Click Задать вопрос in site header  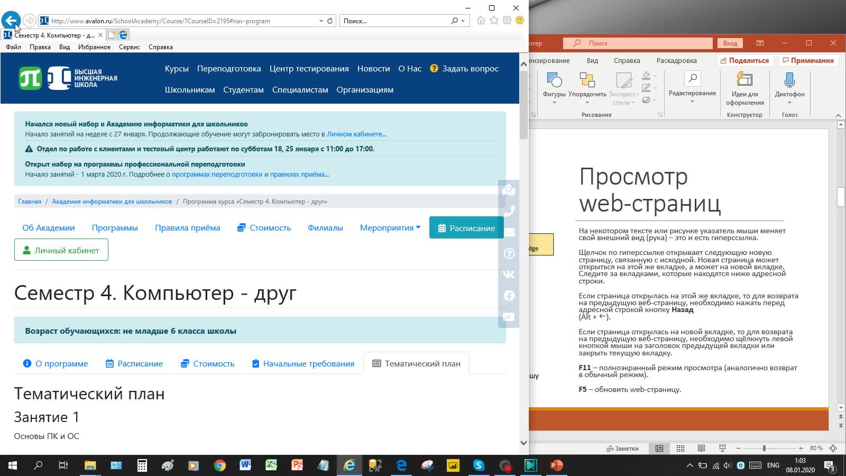tap(464, 69)
